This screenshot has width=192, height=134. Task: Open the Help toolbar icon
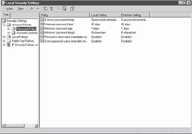point(72,9)
